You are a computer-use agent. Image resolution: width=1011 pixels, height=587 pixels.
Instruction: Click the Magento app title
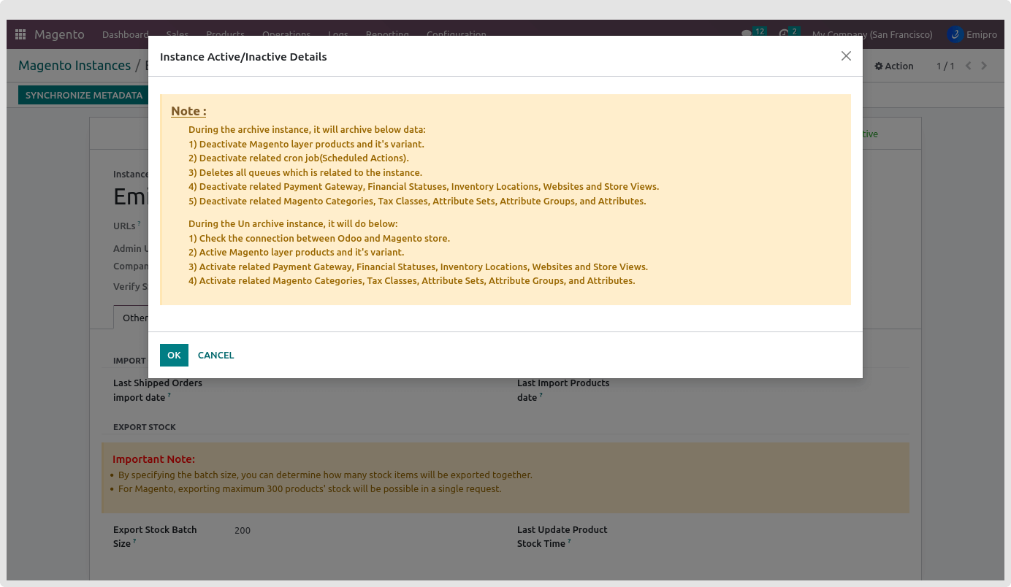[59, 34]
